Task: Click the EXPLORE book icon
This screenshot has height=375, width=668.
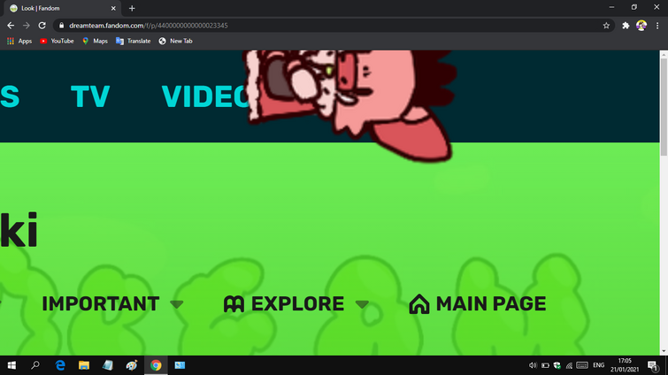Action: (x=234, y=304)
